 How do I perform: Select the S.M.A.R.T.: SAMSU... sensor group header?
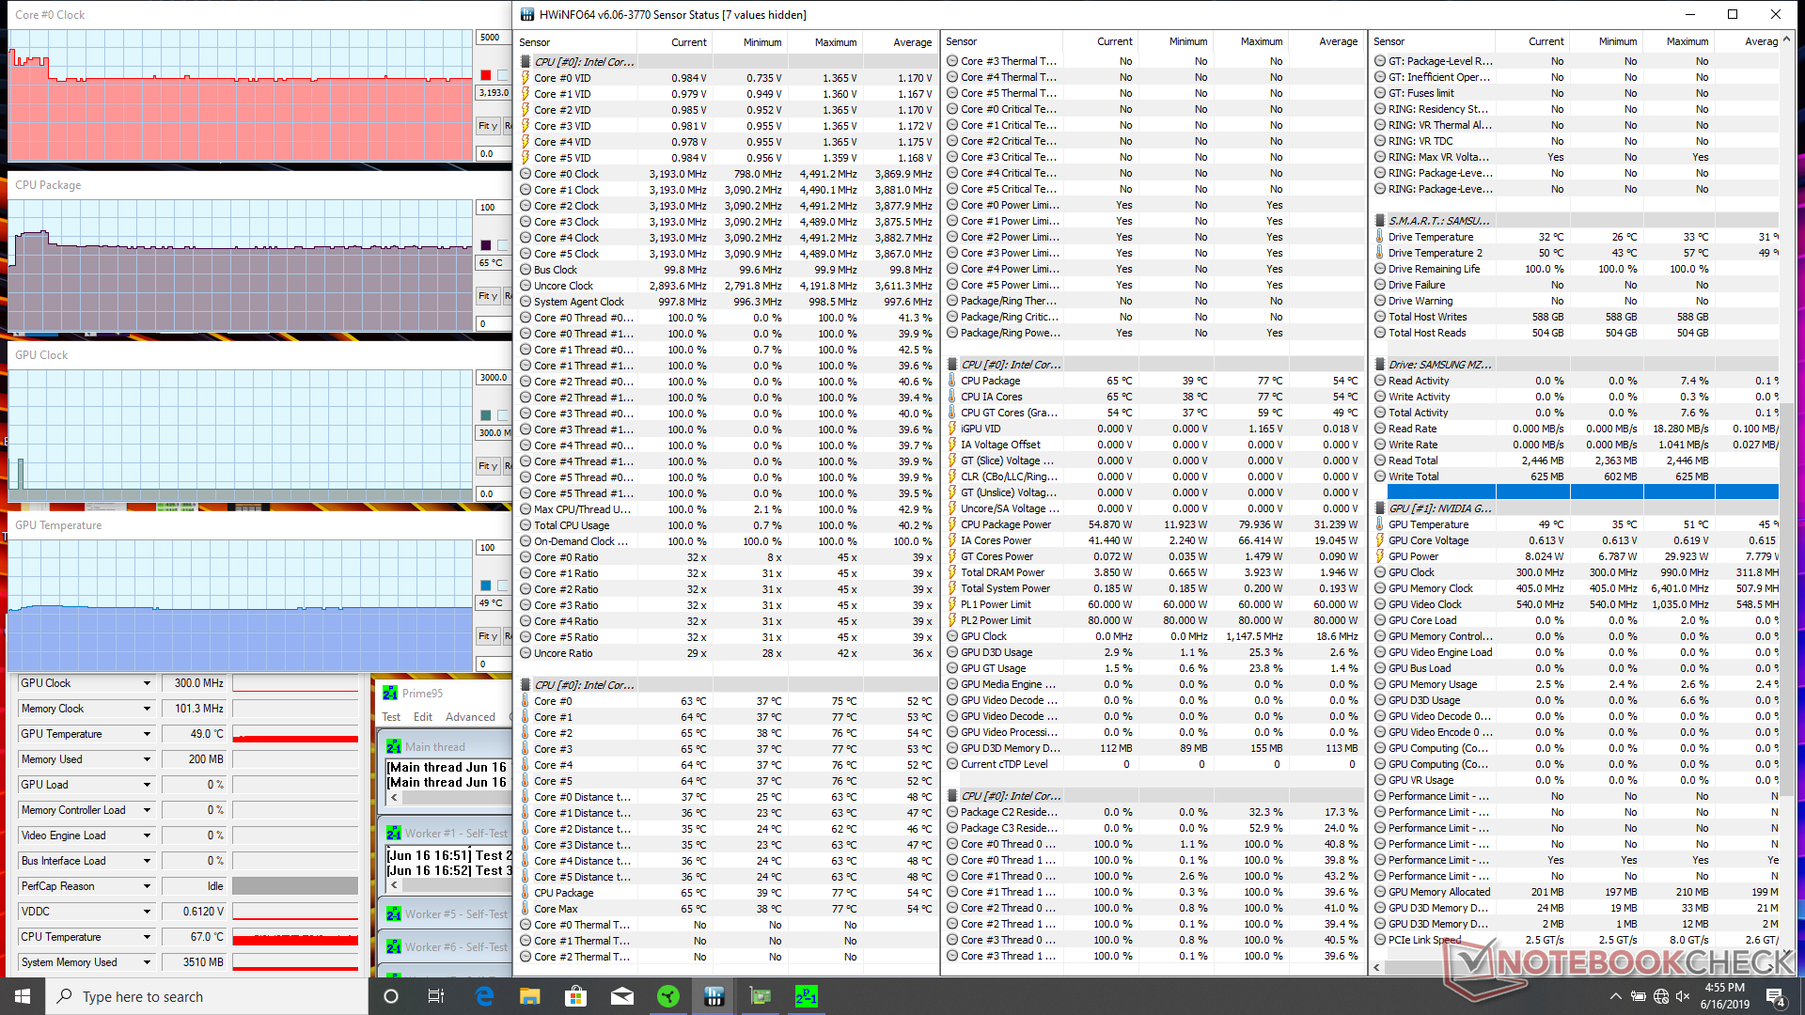[1438, 221]
